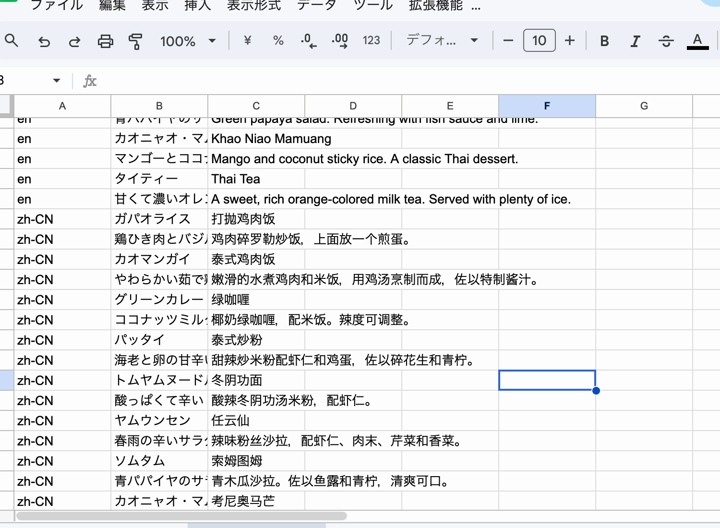Select column F header
Viewport: 720px width, 528px height.
tap(547, 106)
